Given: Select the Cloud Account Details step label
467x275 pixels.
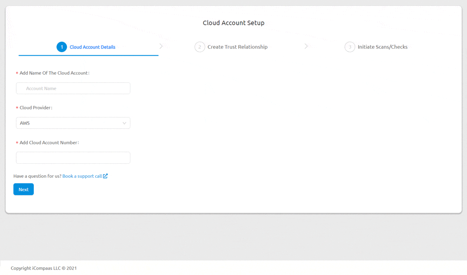Looking at the screenshot, I should [92, 47].
